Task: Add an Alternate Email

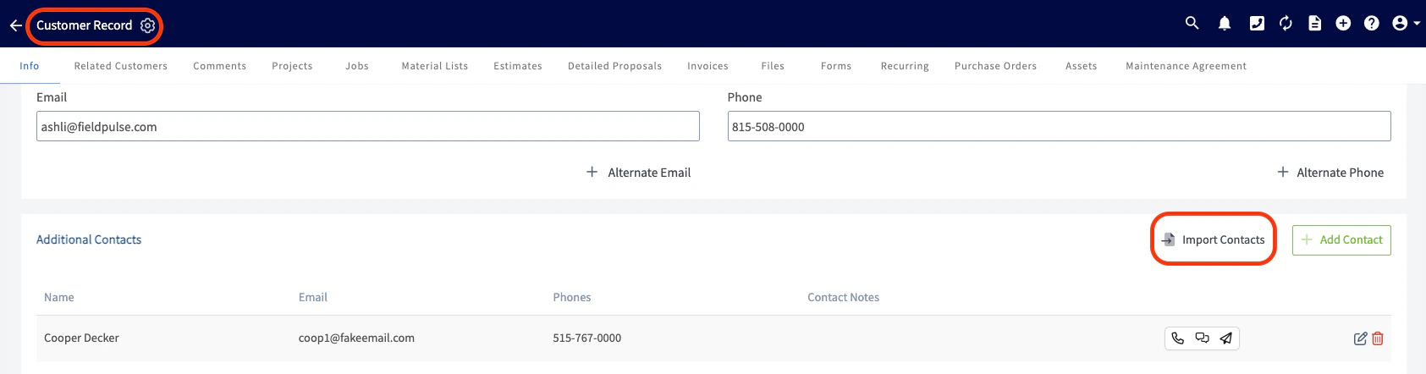Action: pyautogui.click(x=639, y=173)
